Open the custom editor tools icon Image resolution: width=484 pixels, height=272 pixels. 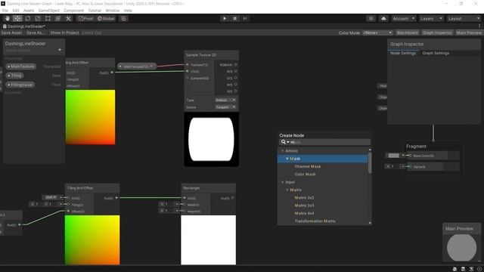[x=68, y=18]
